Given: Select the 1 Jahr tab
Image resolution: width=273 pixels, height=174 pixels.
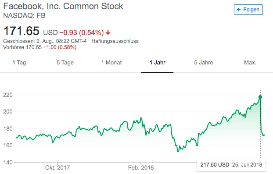Looking at the screenshot, I should [x=158, y=62].
